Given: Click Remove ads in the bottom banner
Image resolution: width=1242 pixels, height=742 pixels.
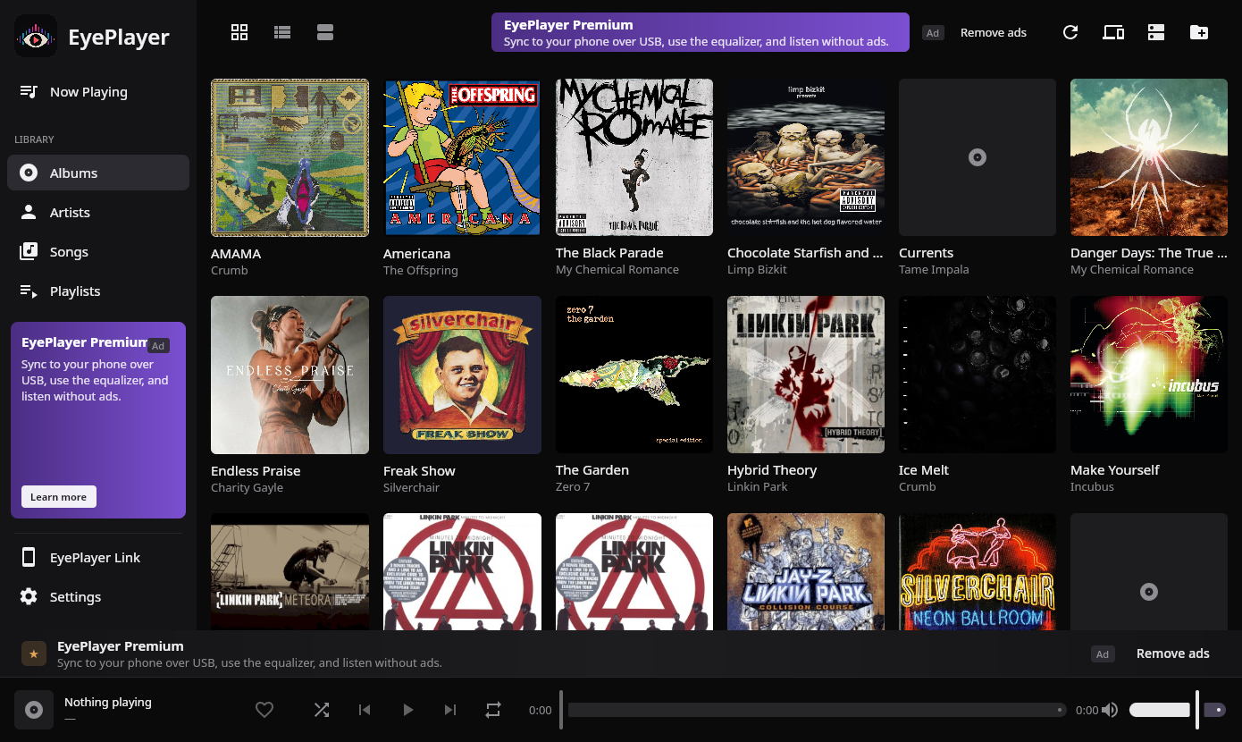Looking at the screenshot, I should pyautogui.click(x=1173, y=653).
